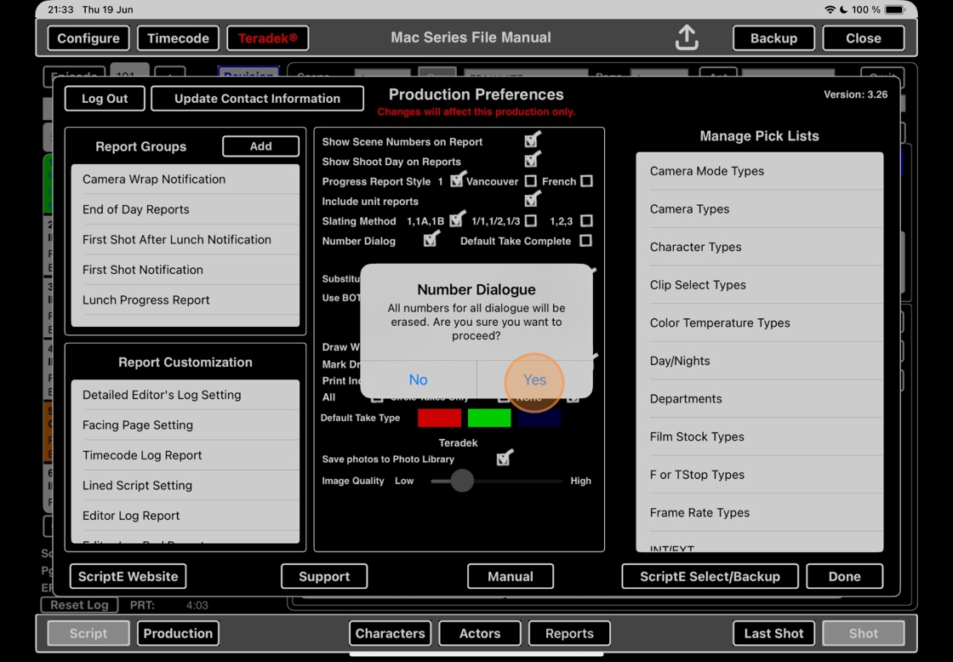Tap the Backup button
Screen dimensions: 953x662
[x=773, y=38]
